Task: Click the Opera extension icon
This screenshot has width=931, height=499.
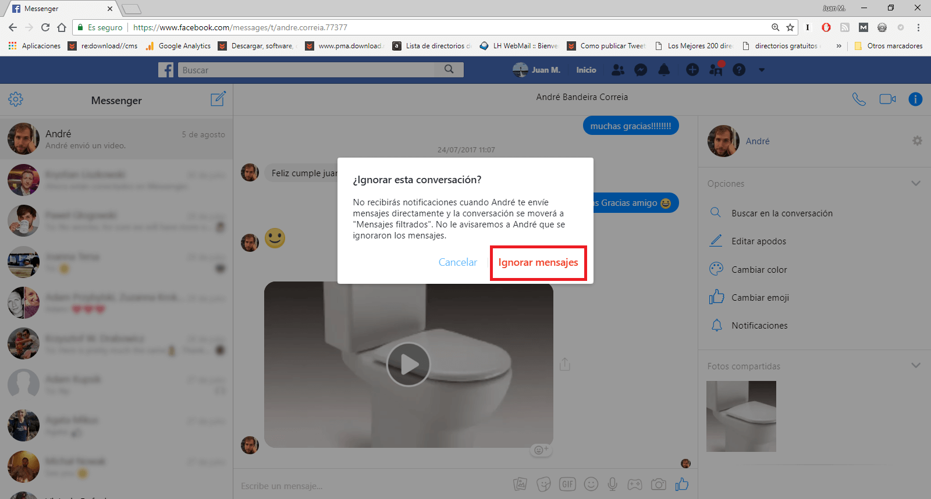Action: coord(826,27)
